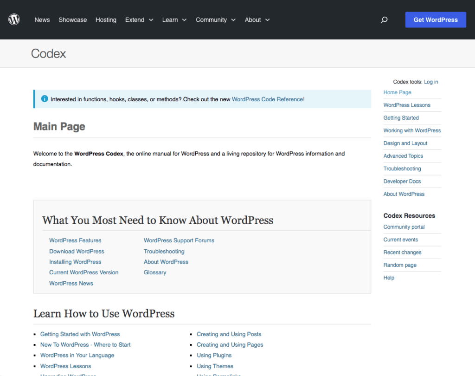The width and height of the screenshot is (475, 376).
Task: Go to Home Page in sidebar
Action: [397, 92]
